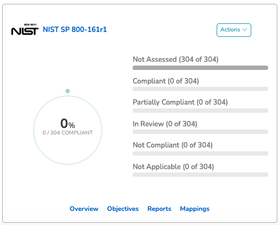This screenshot has width=280, height=225.
Task: Click the In Review progress bar
Action: [200, 132]
